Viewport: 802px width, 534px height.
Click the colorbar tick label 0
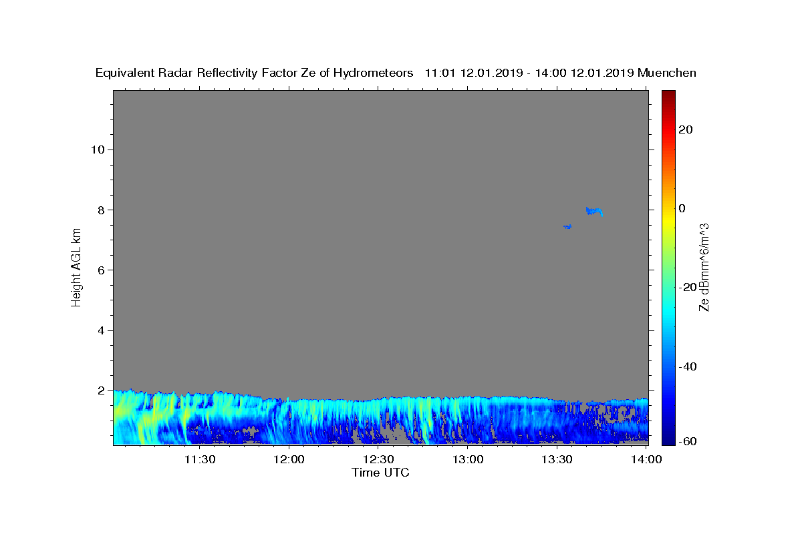click(x=683, y=208)
